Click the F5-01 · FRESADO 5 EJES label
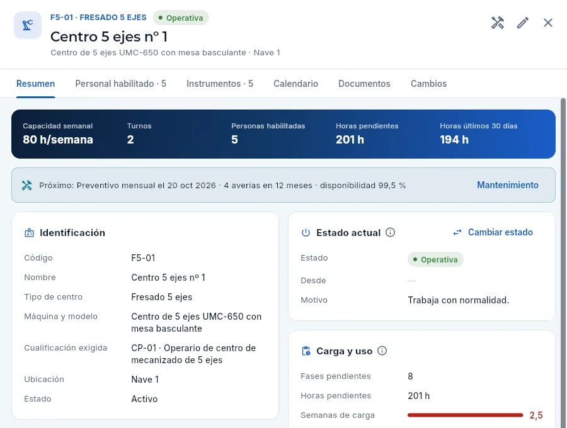The image size is (567, 428). pos(98,18)
